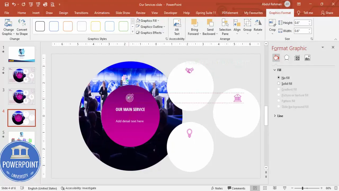
Task: Open Size dialog launcher
Action: [312, 39]
